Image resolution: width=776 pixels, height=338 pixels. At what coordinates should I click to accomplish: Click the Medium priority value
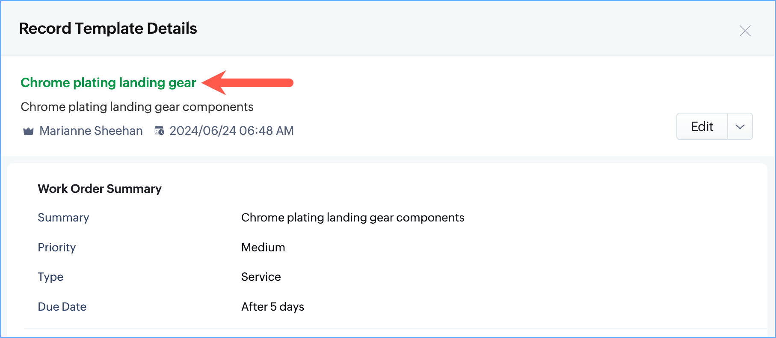point(263,248)
